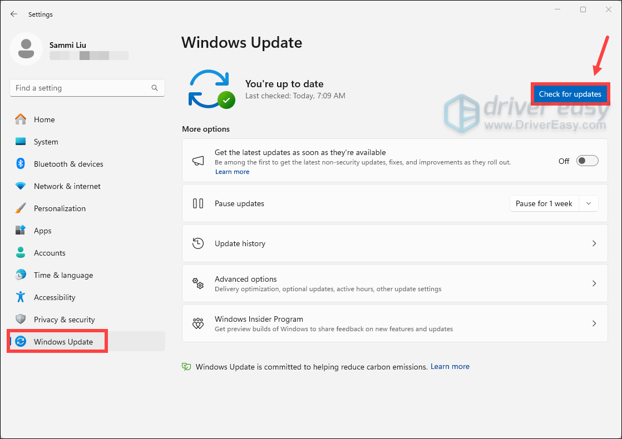Select the Personalization paintbrush icon
Screen dimensions: 622x439
(21, 208)
